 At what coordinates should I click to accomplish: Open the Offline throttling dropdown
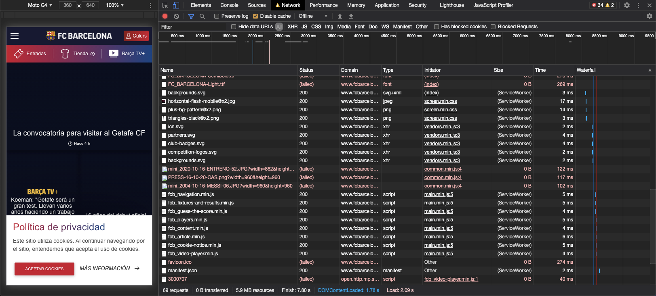click(x=313, y=16)
